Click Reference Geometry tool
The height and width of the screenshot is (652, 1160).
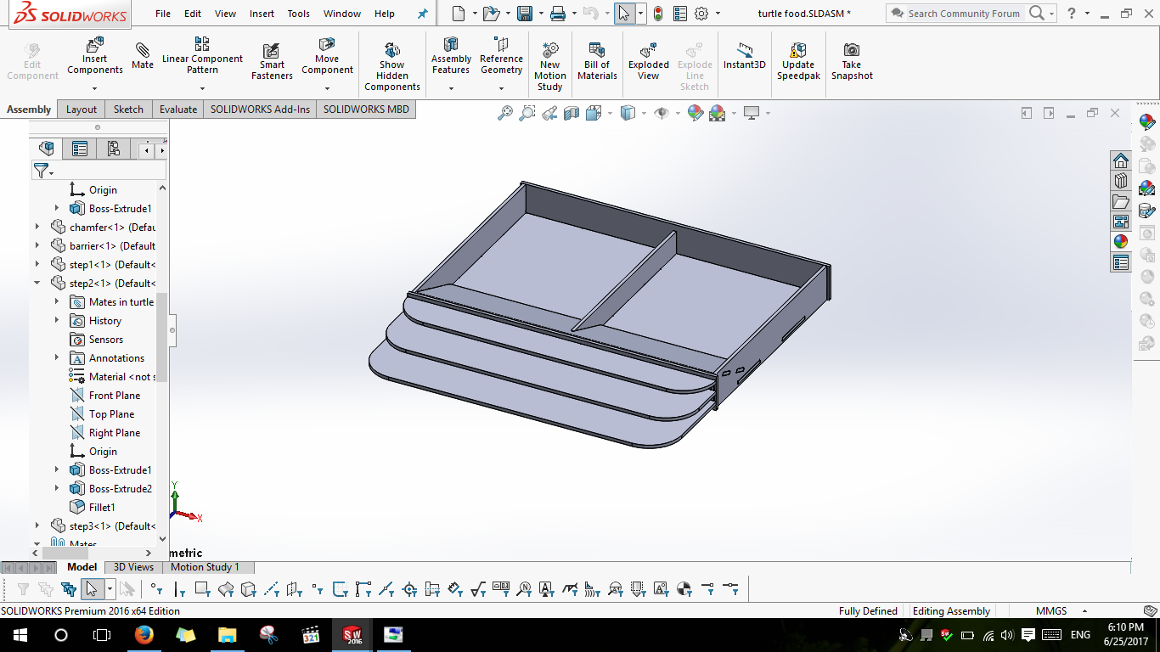(x=501, y=56)
